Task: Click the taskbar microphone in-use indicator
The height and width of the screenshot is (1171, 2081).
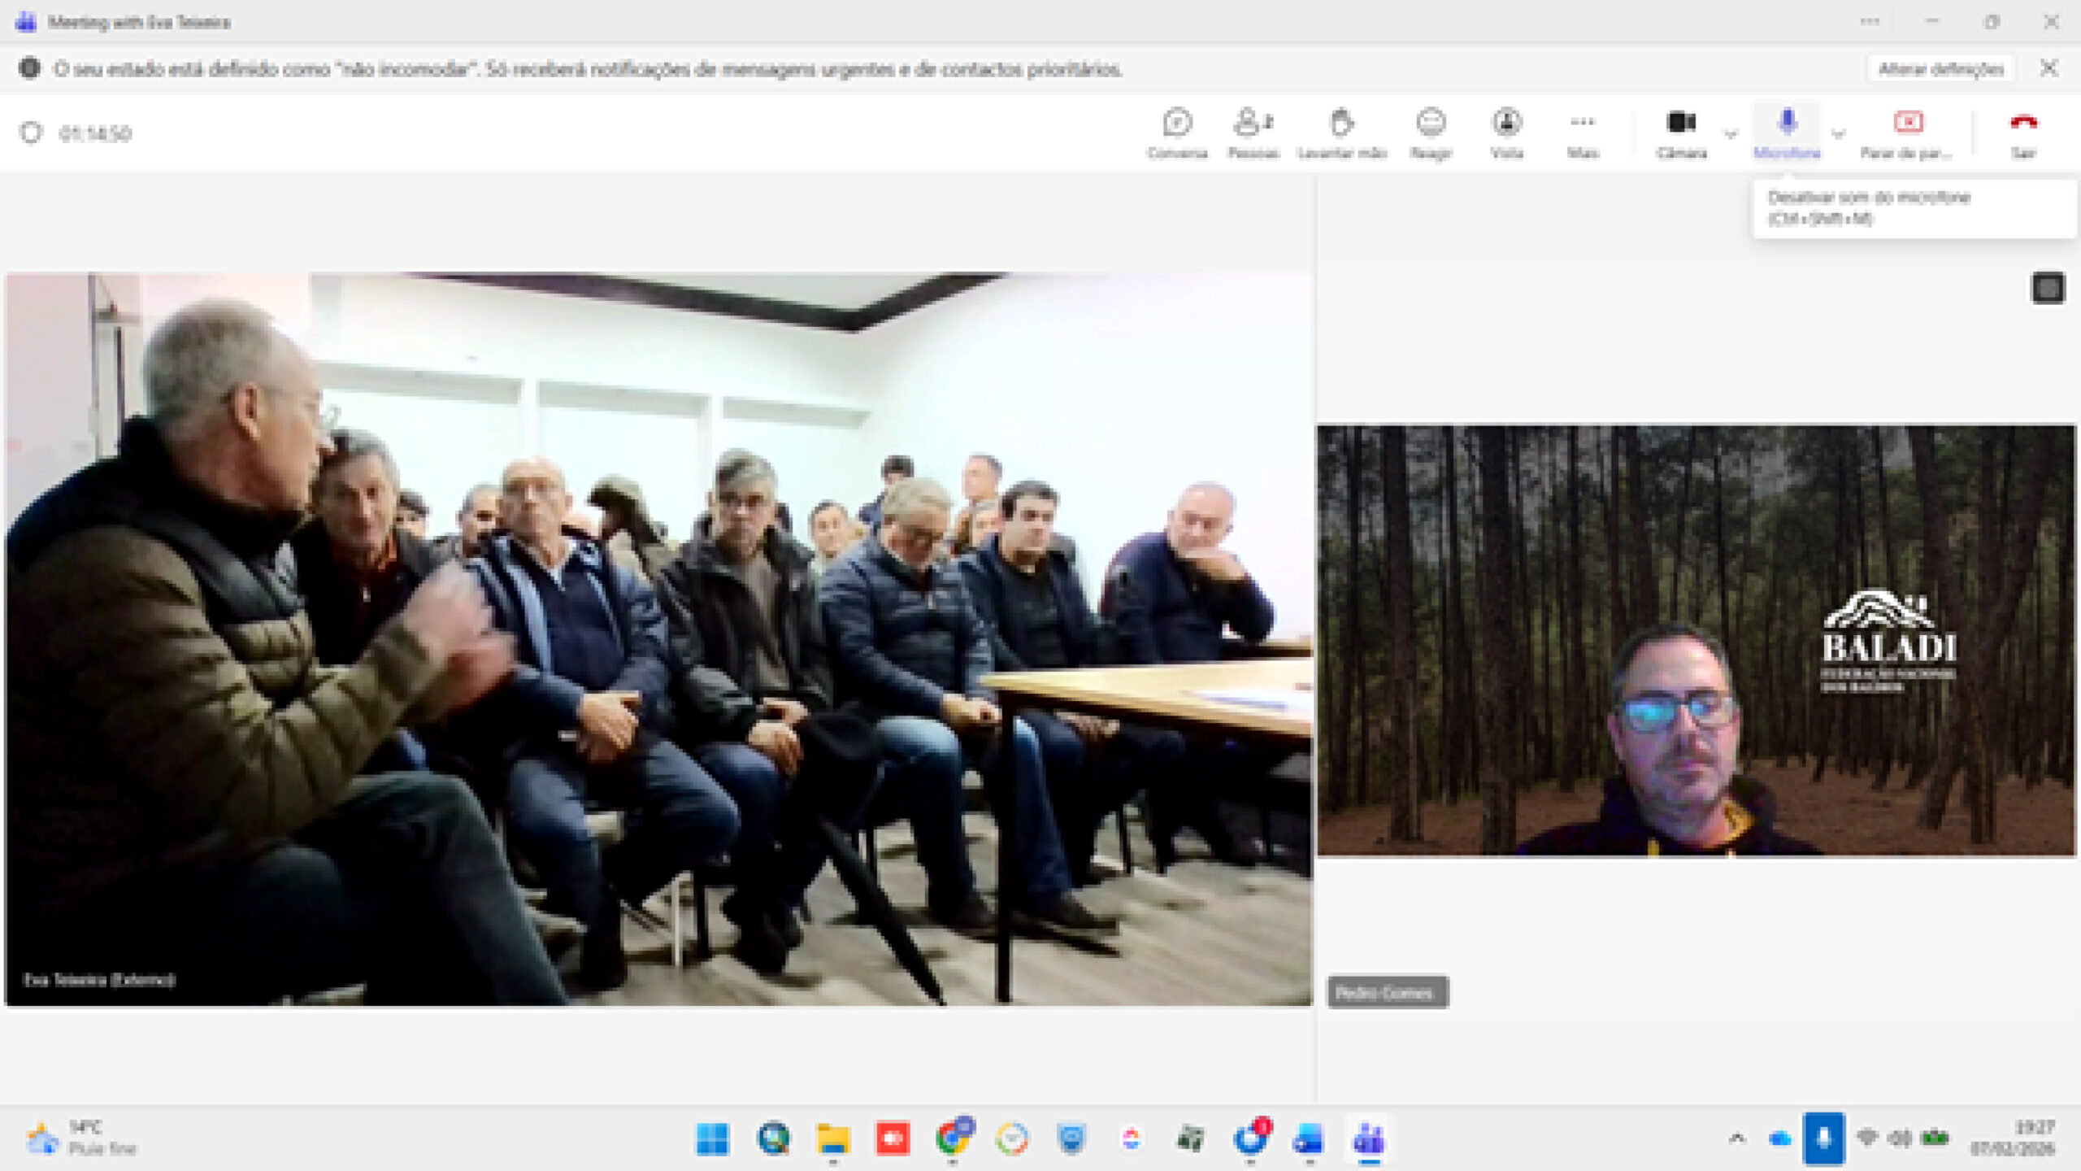Action: click(1823, 1138)
